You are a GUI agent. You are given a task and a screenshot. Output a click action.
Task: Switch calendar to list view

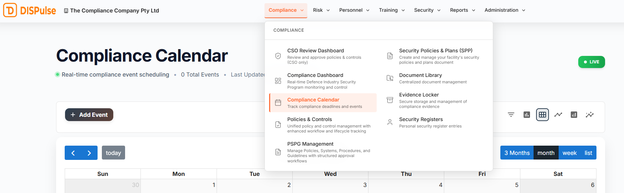click(588, 153)
